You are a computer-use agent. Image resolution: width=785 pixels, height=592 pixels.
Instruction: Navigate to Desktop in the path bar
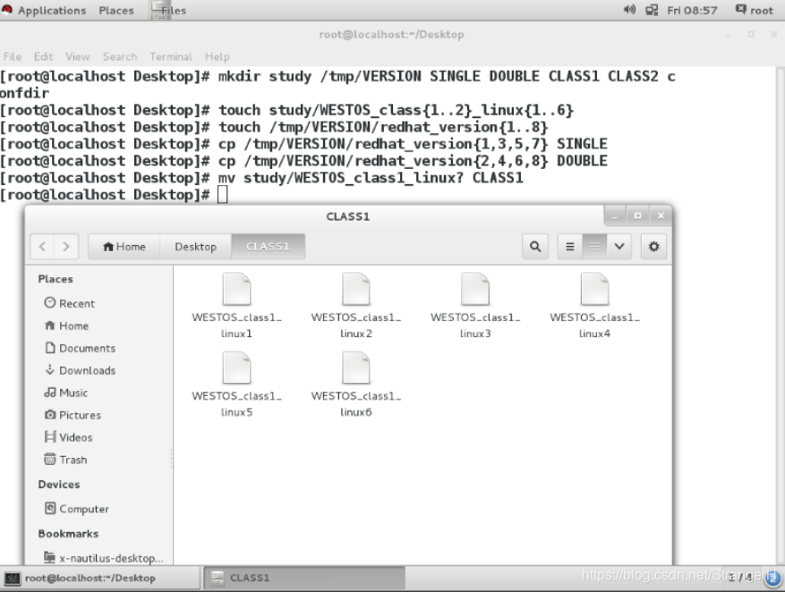(196, 247)
